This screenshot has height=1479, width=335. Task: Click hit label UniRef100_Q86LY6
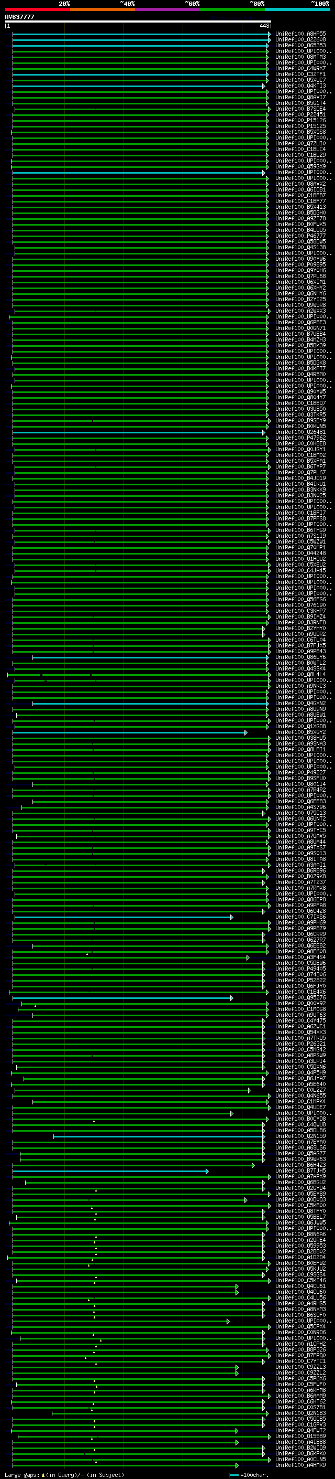click(300, 657)
